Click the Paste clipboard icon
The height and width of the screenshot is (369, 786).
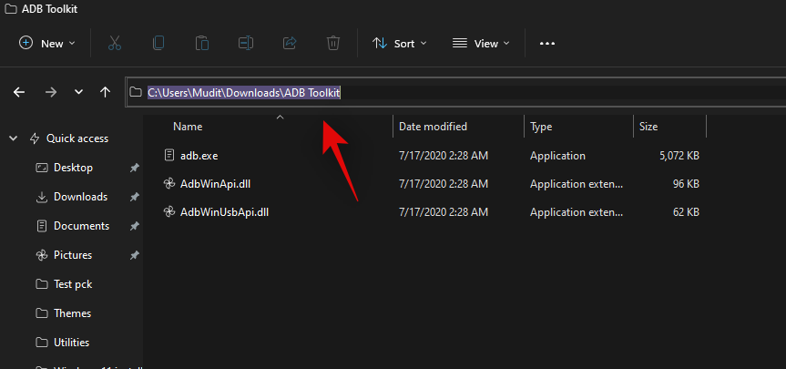(x=202, y=43)
